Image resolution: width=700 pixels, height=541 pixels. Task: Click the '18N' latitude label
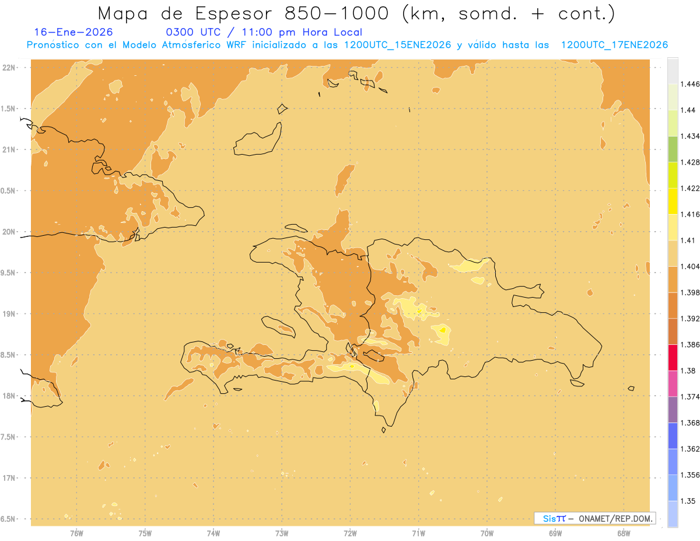click(x=9, y=396)
